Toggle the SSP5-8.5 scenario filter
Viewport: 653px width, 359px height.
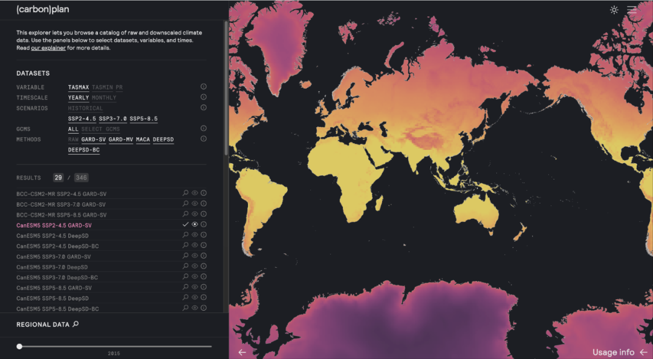point(143,119)
